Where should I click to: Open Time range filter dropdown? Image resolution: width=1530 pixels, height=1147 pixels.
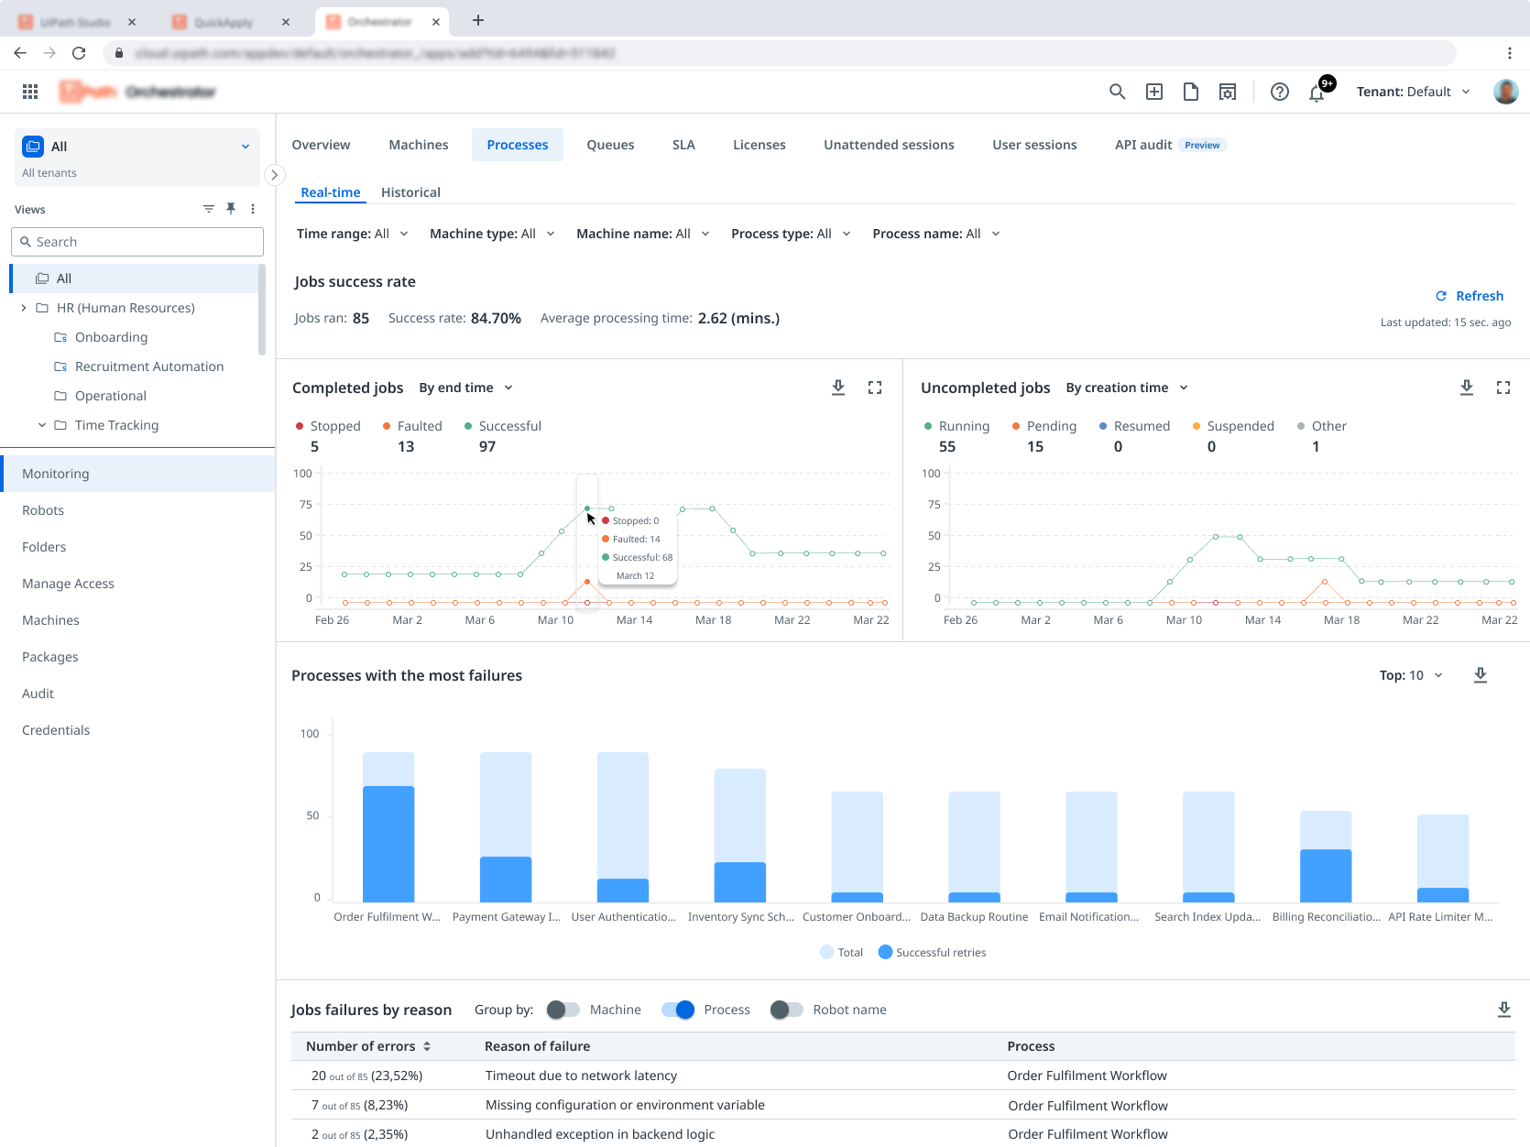tap(353, 234)
